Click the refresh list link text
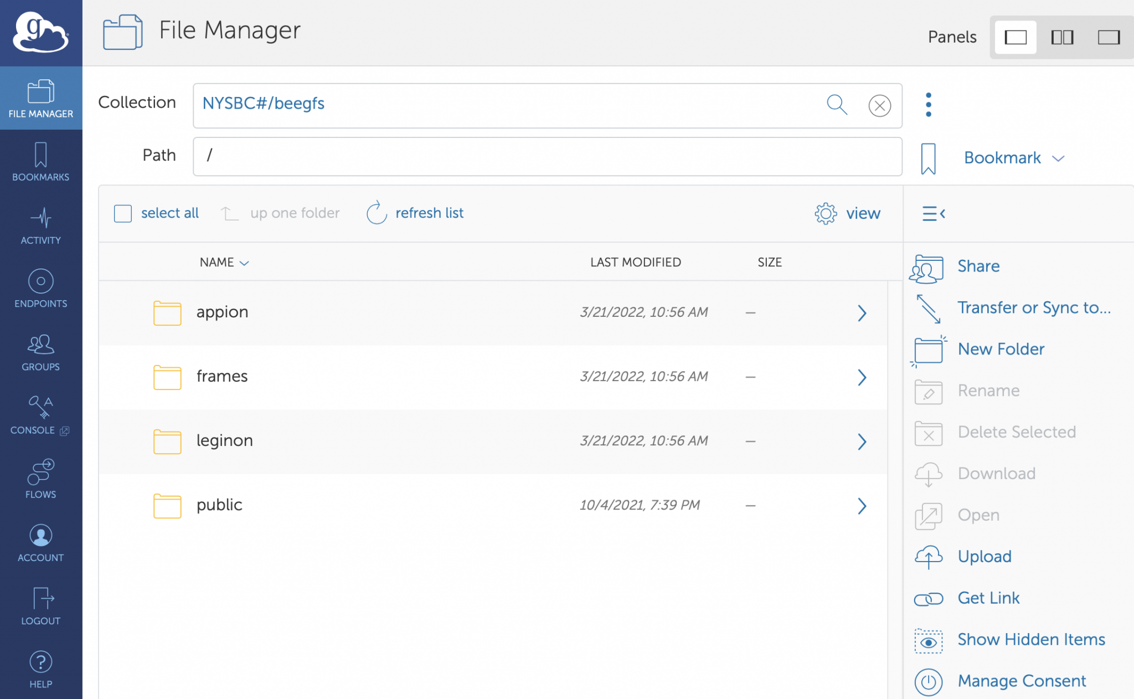This screenshot has width=1134, height=699. tap(429, 213)
